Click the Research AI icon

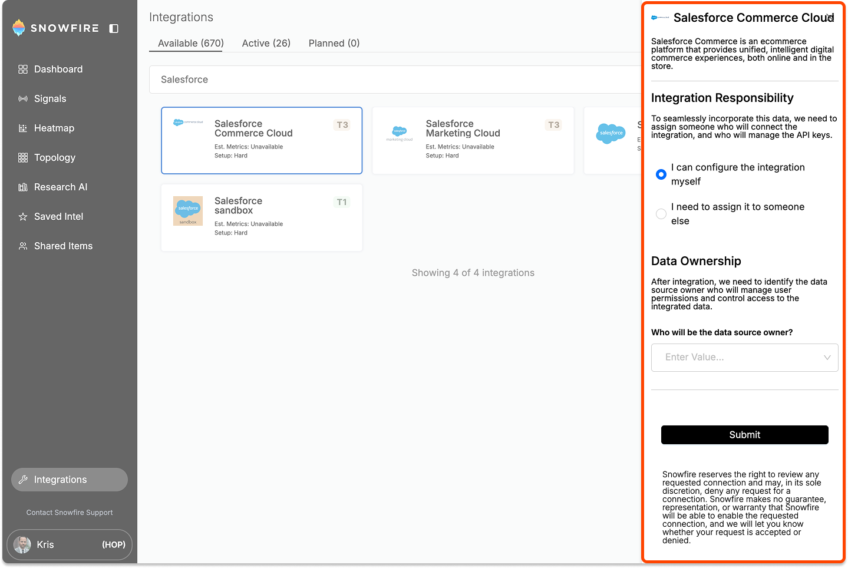point(23,187)
